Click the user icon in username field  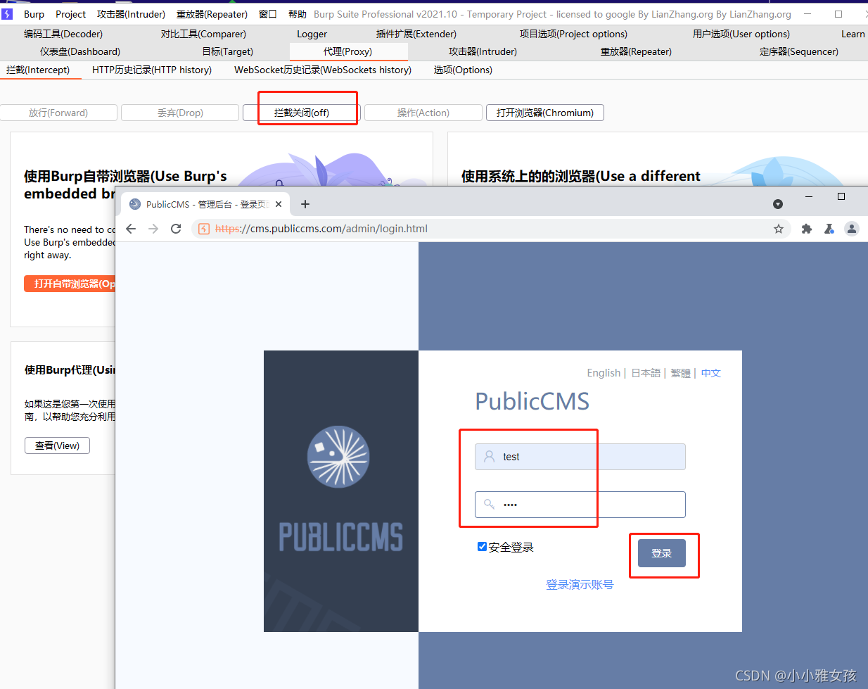point(489,457)
